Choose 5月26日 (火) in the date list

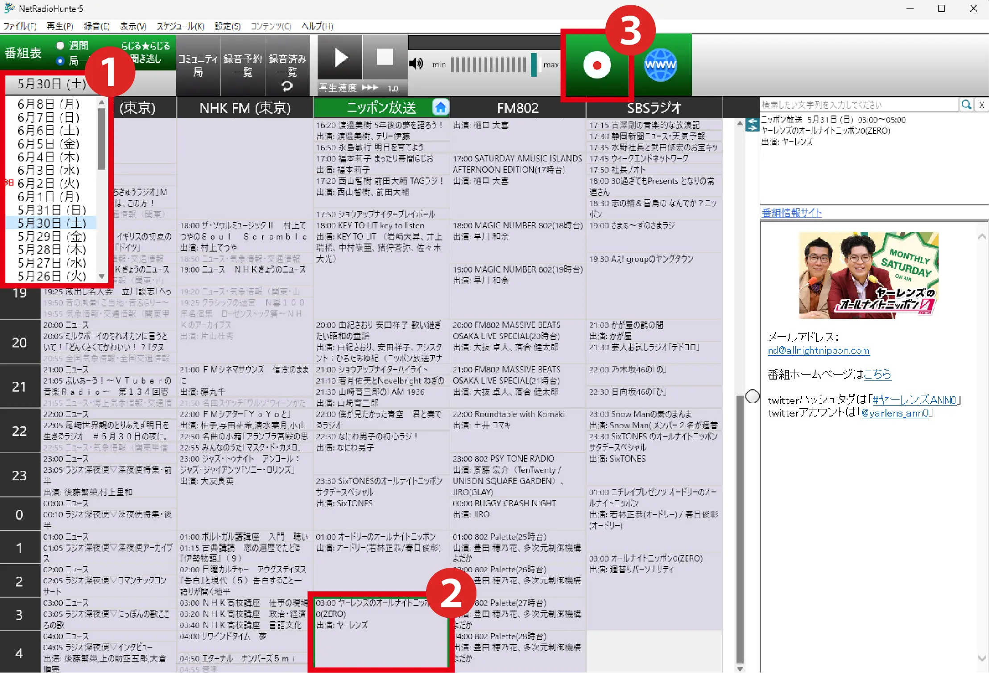(x=51, y=276)
